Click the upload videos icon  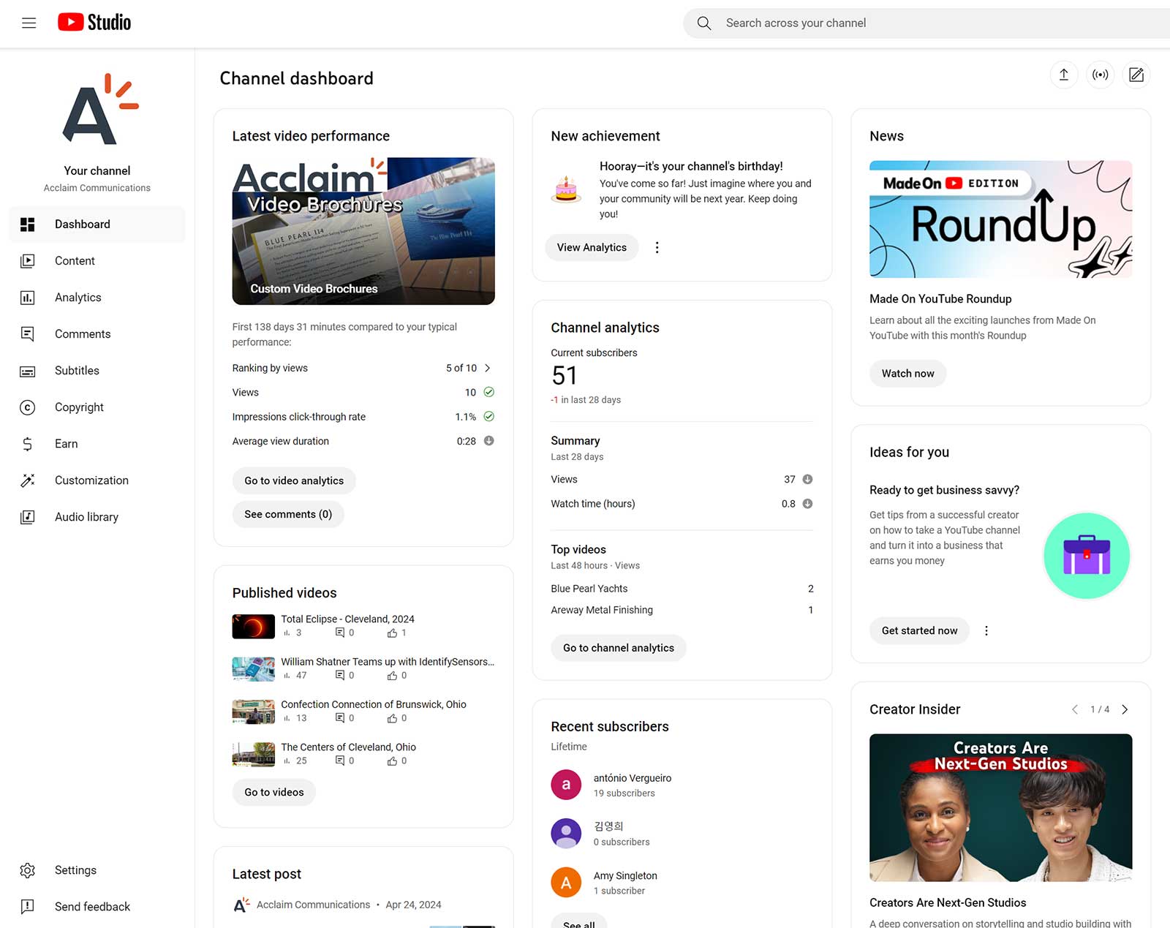click(1064, 75)
